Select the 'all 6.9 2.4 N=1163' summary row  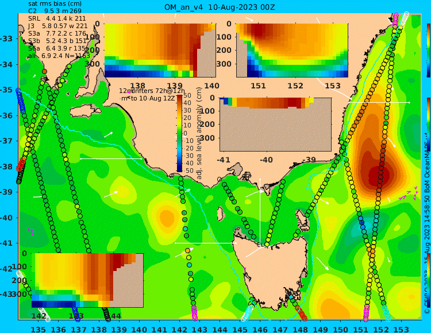click(59, 56)
